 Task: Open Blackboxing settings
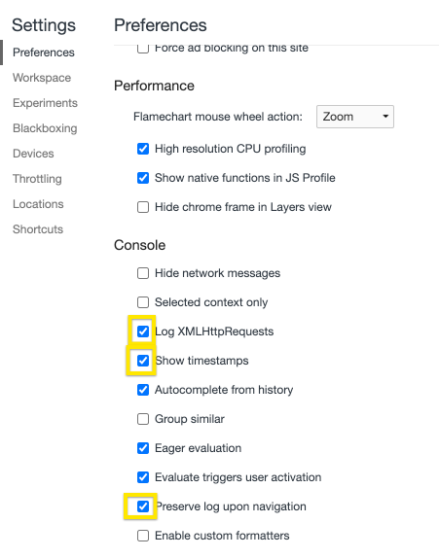[45, 128]
